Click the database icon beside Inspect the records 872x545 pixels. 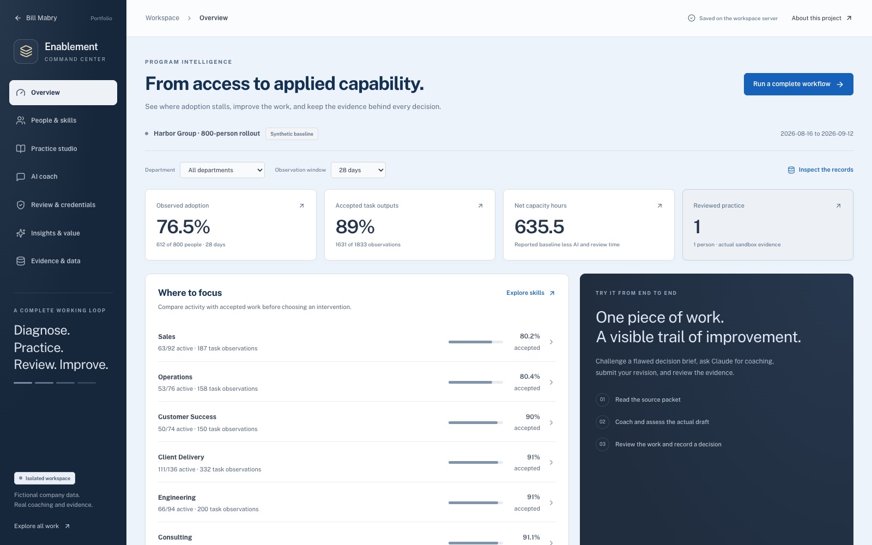pyautogui.click(x=791, y=170)
